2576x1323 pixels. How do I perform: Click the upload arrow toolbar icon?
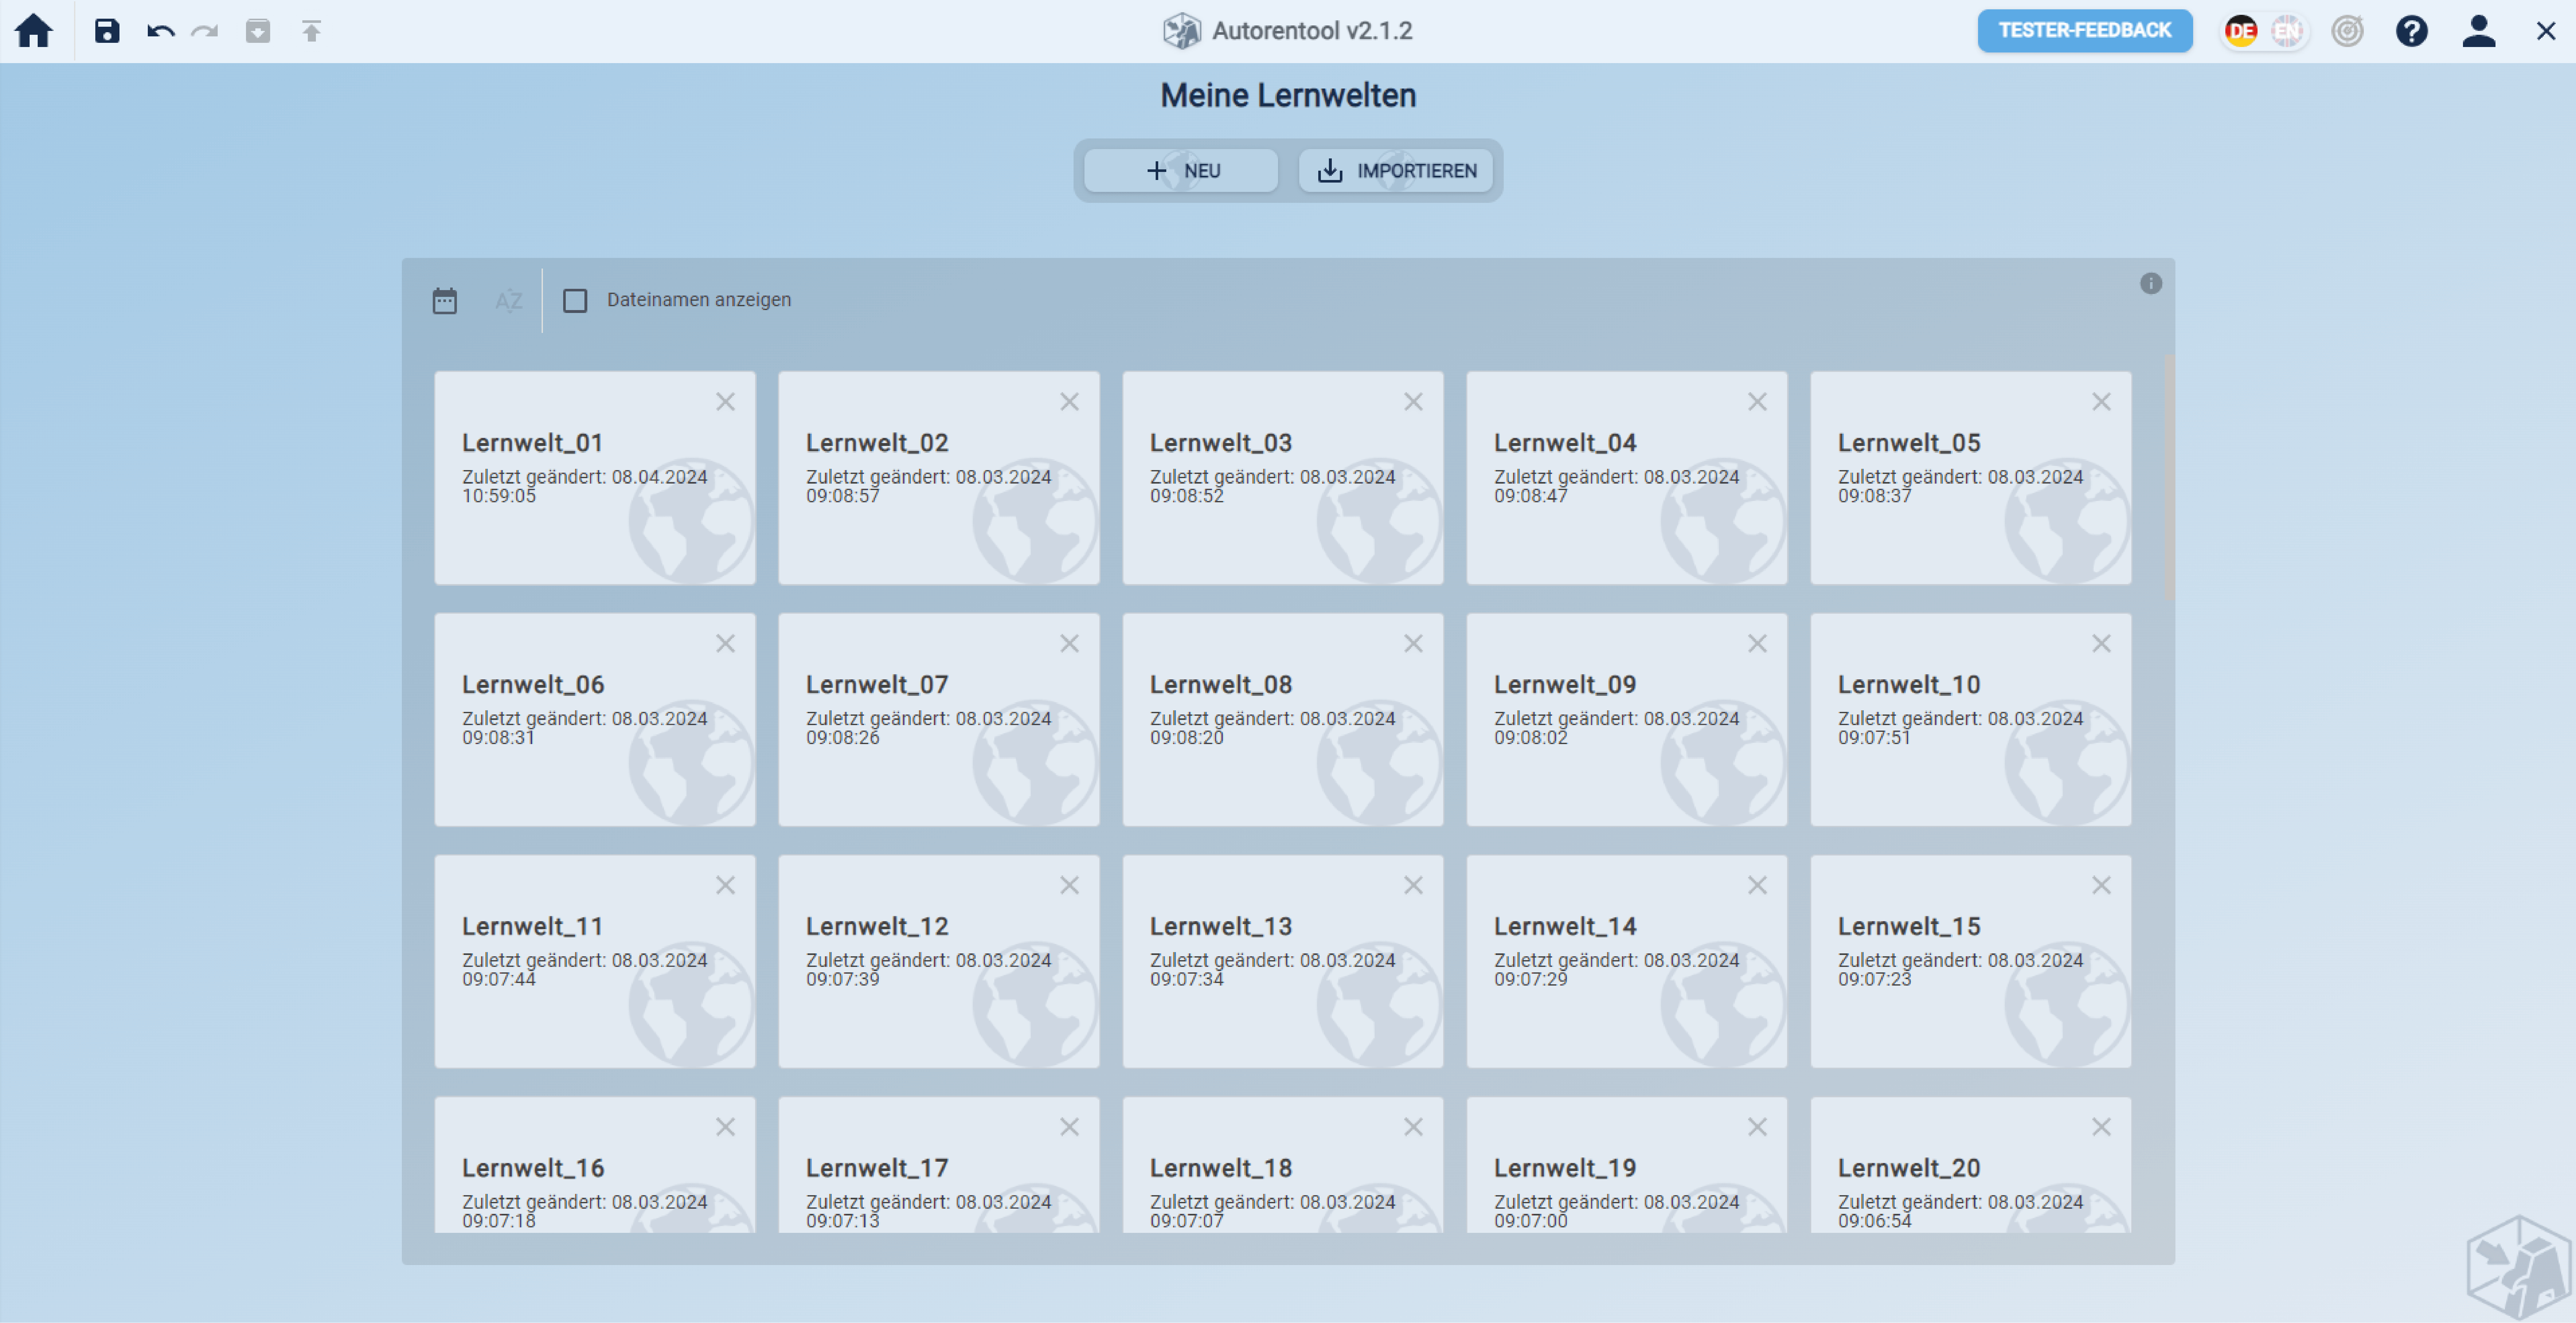[311, 31]
